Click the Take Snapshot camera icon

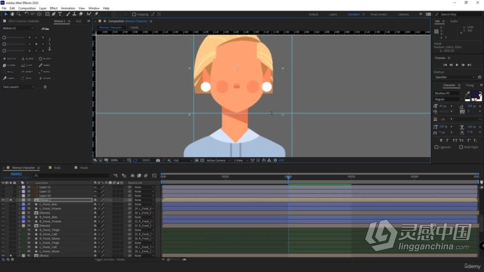point(158,160)
